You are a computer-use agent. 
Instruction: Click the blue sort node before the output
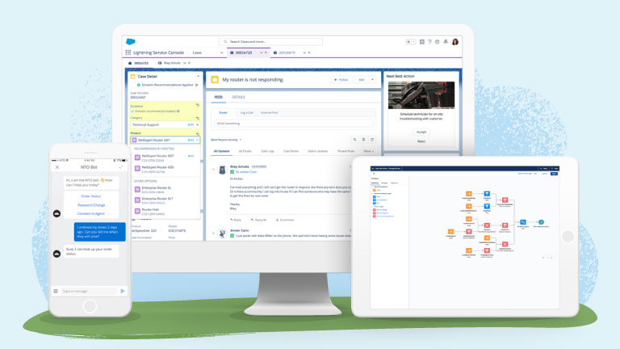(x=523, y=222)
